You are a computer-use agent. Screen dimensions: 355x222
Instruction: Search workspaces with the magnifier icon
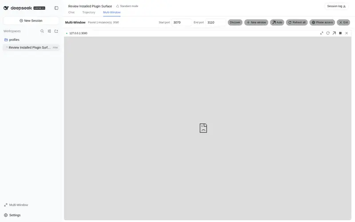(42, 31)
